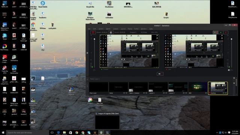Toggle the speaker mute icon below Live view
The image size is (240, 135).
[229, 70]
